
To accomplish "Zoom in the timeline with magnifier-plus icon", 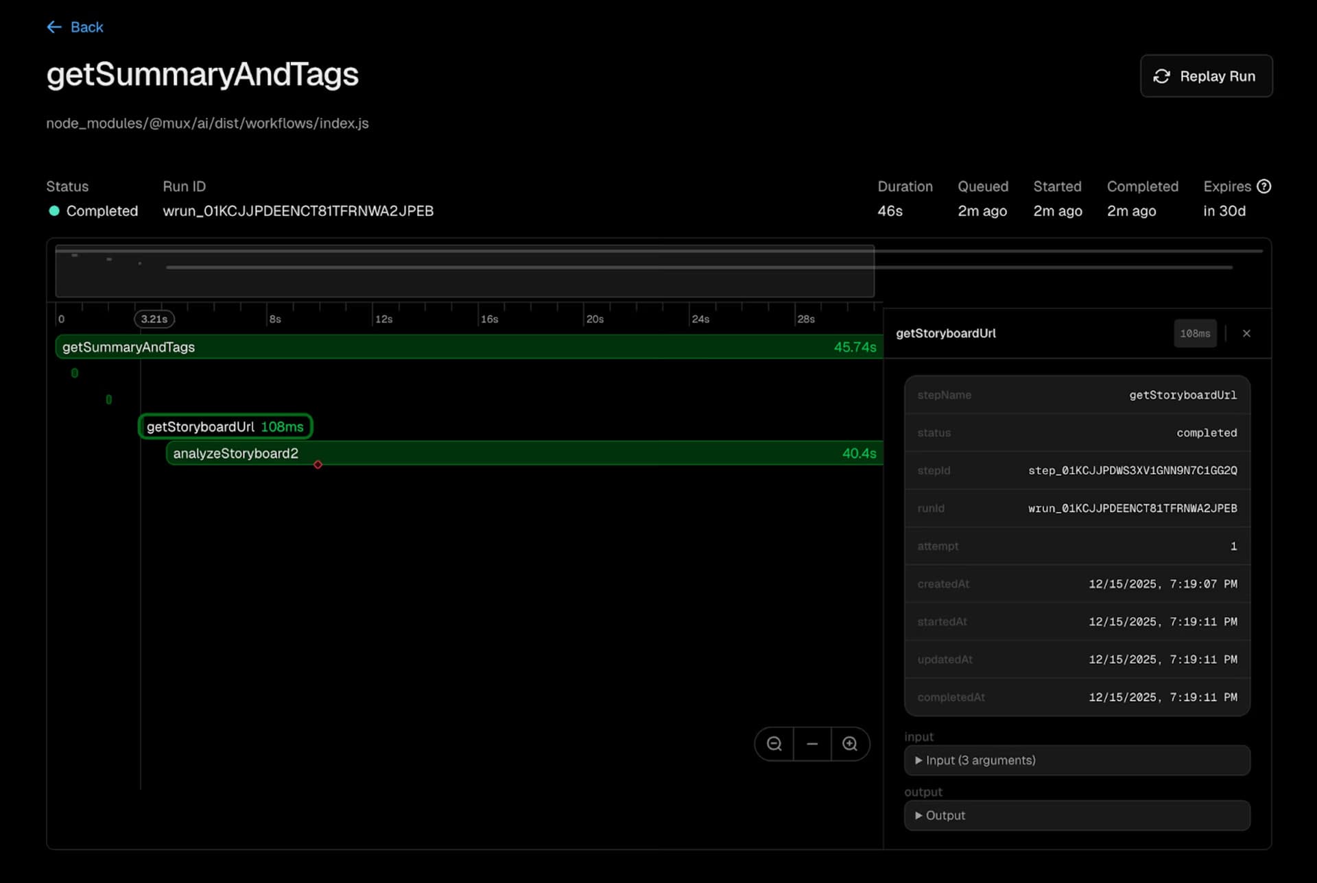I will [850, 744].
